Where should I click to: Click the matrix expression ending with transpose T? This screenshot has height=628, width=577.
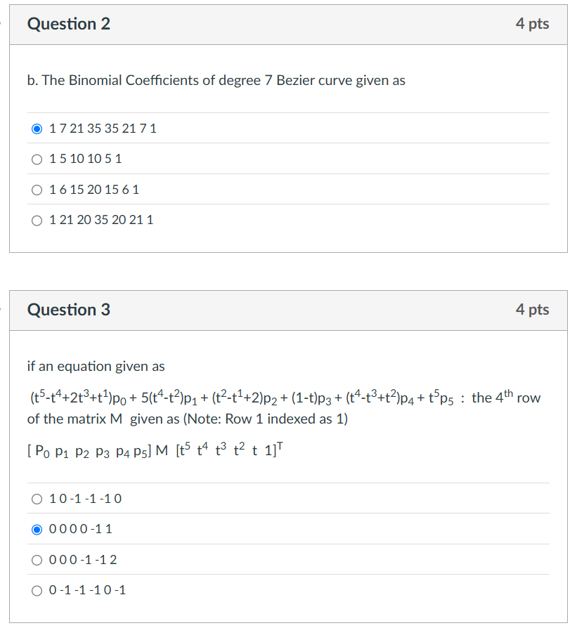155,450
